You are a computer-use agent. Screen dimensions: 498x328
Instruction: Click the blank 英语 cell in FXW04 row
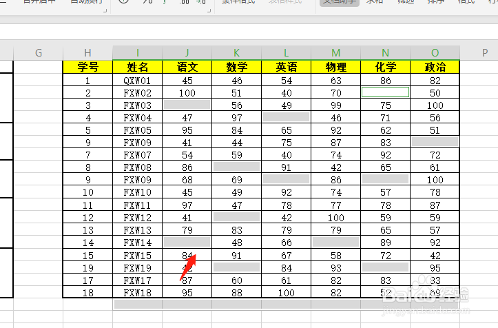point(286,118)
